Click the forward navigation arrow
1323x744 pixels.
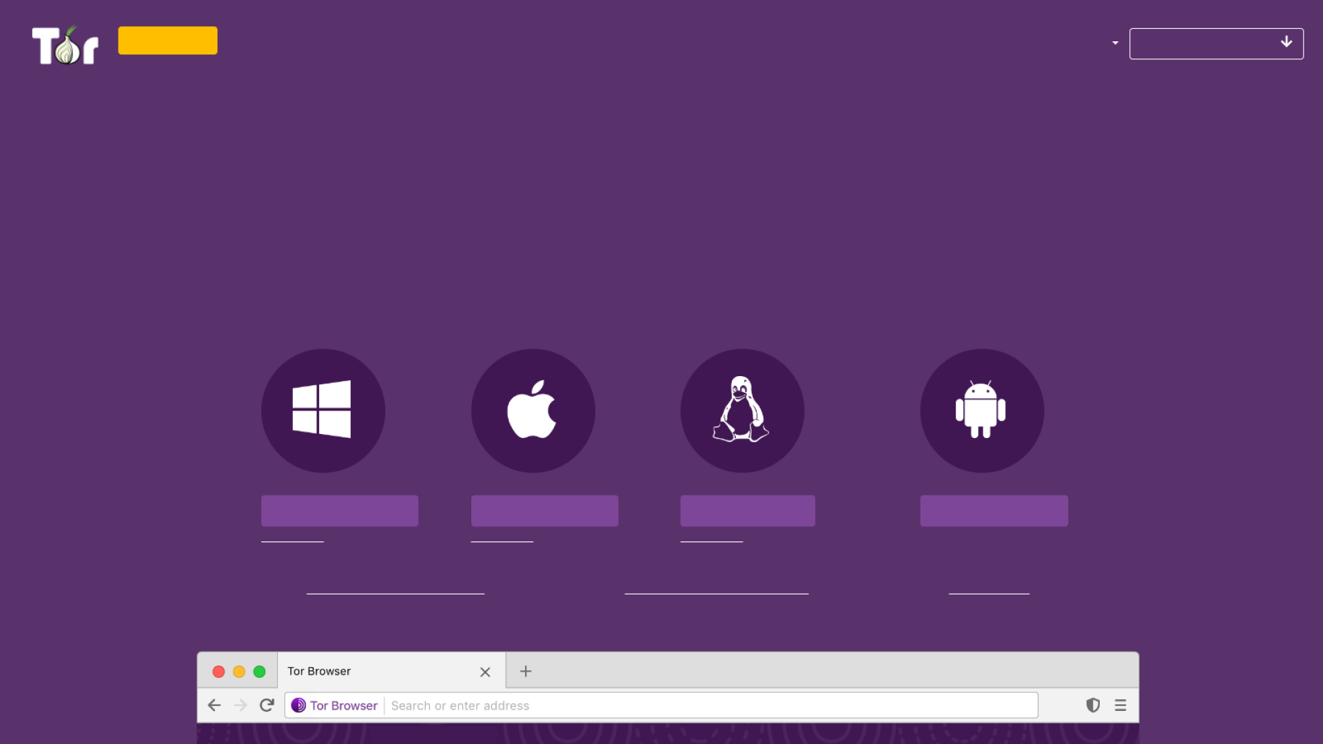pos(240,705)
